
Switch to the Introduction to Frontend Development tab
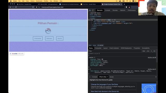coord(69,4)
